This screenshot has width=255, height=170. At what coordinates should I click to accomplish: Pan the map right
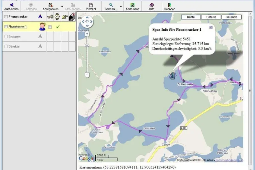click(x=91, y=22)
